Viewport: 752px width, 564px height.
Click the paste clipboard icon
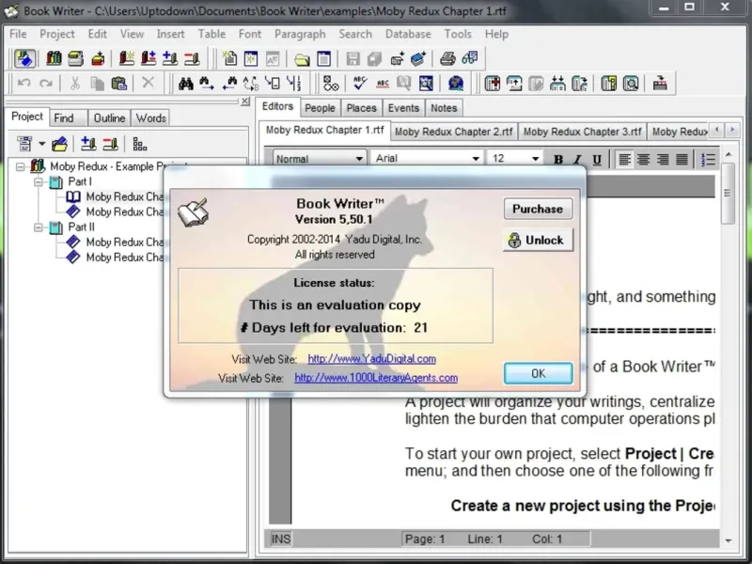pos(118,84)
